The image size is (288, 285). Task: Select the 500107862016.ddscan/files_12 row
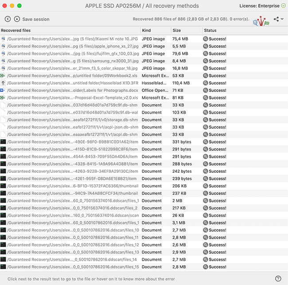(x=144, y=245)
